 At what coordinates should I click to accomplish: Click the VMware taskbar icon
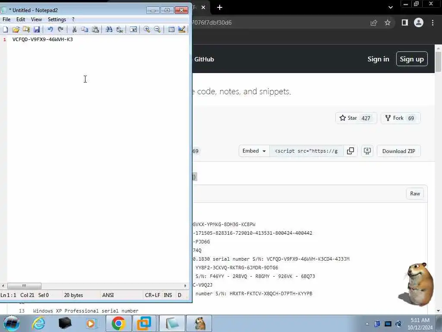click(x=144, y=323)
